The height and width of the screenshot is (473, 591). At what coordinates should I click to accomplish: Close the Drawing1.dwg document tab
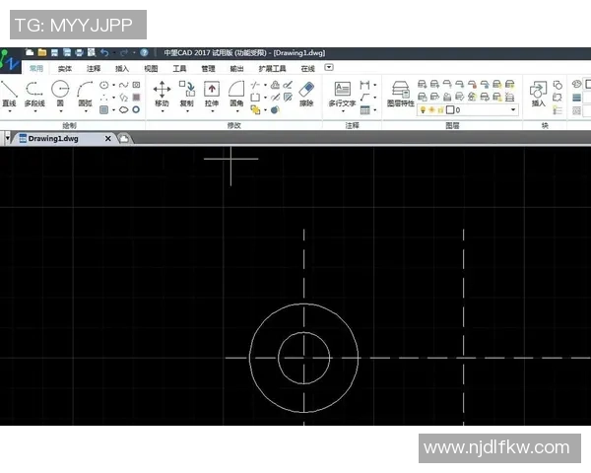tap(108, 139)
